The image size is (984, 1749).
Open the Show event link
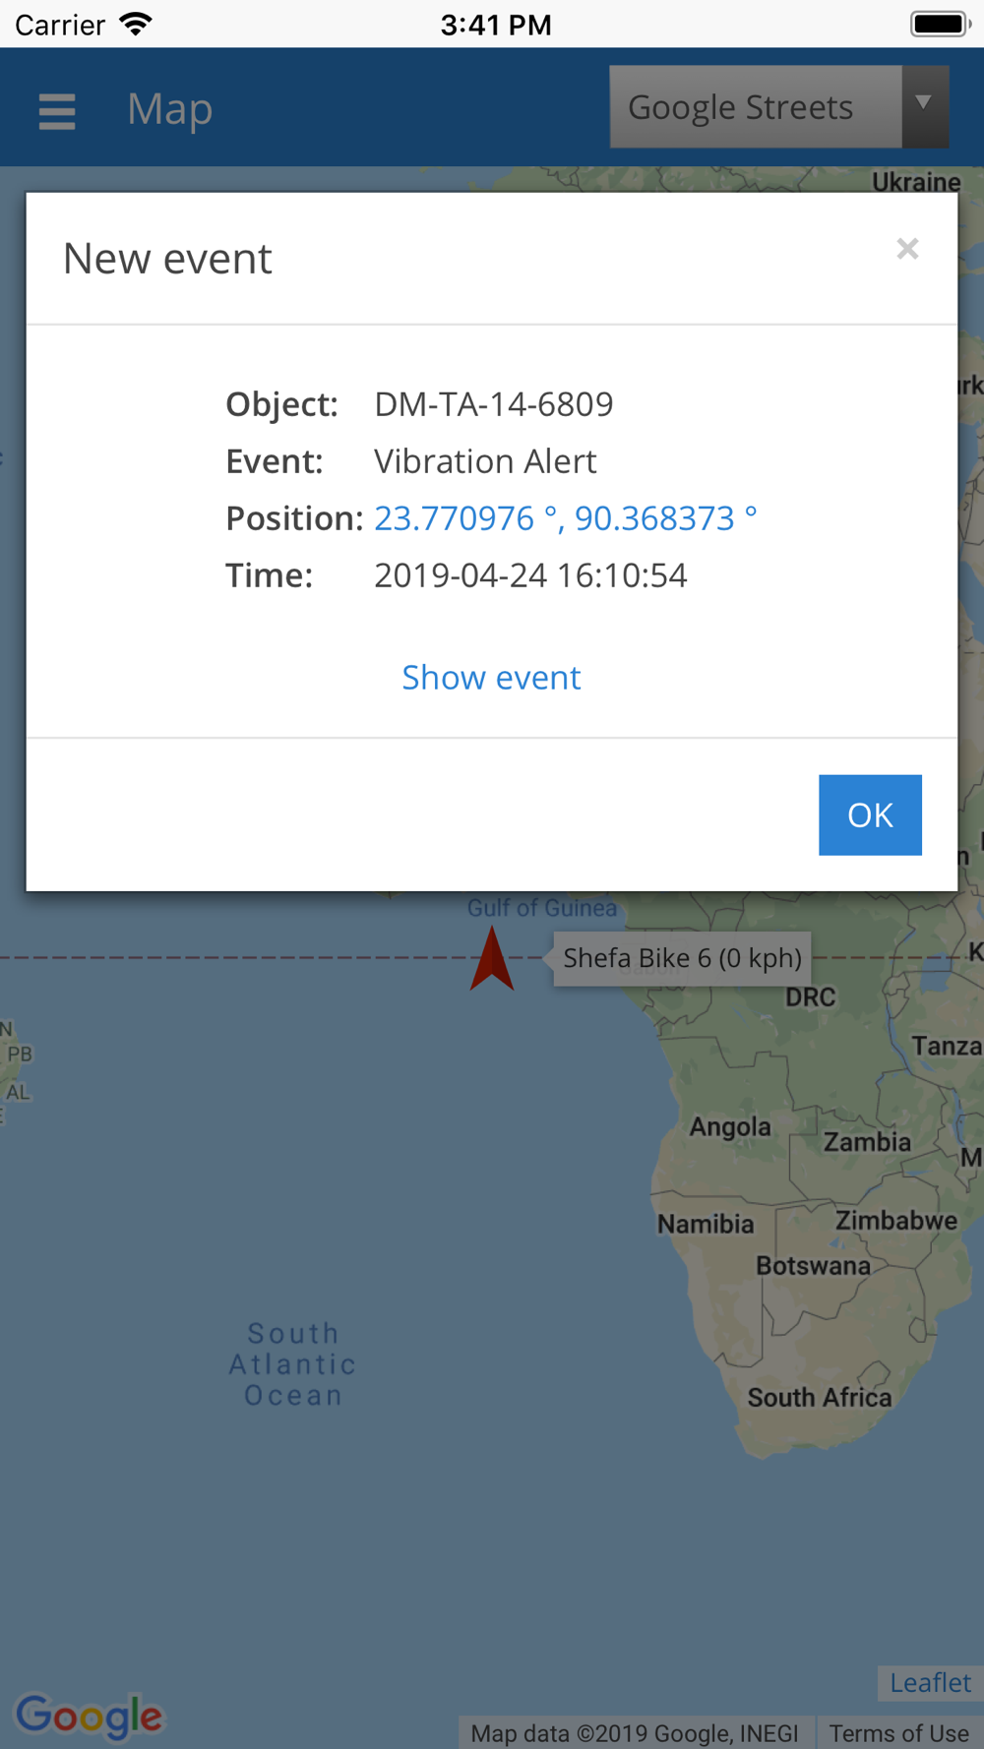coord(491,677)
